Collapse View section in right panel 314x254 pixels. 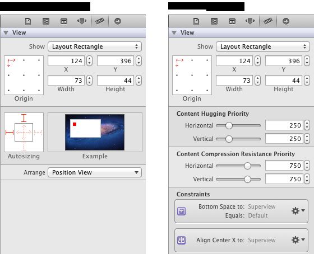[174, 33]
